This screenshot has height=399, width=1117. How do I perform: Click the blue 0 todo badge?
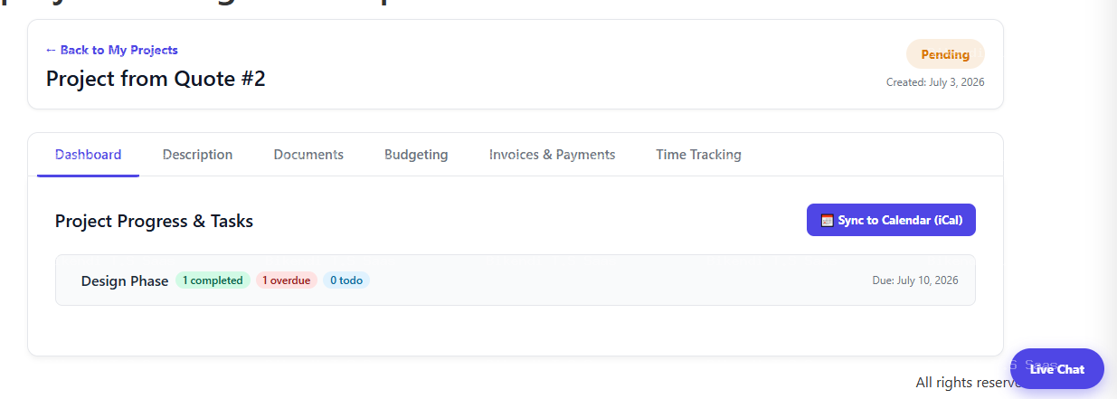click(x=346, y=280)
